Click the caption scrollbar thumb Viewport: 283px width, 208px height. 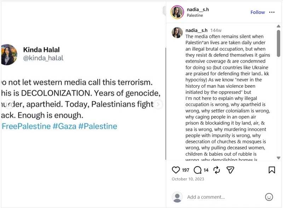(x=278, y=44)
